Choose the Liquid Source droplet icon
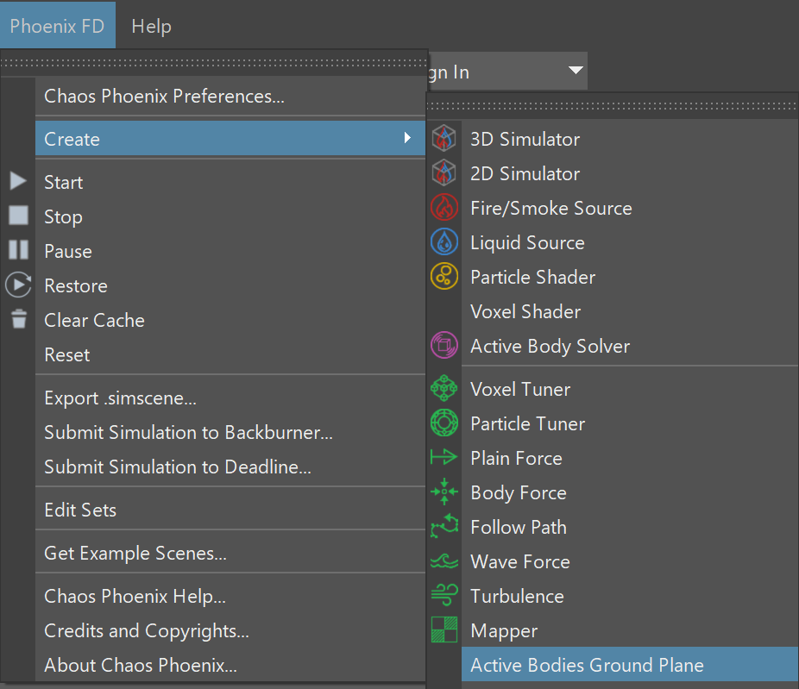The height and width of the screenshot is (689, 799). 444,242
